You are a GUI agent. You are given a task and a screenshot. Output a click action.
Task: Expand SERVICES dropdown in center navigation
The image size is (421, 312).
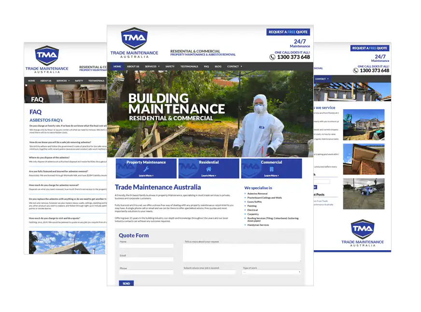point(152,66)
